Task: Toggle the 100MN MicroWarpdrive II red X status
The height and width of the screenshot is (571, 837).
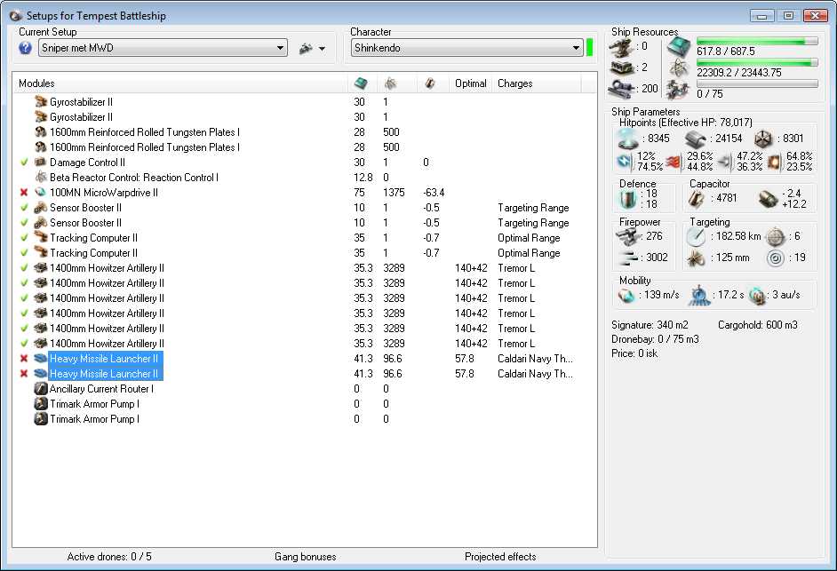Action: (x=24, y=193)
